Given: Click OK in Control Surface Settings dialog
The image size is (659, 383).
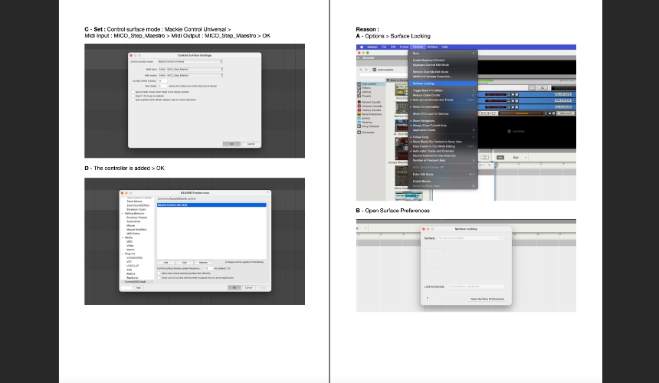Looking at the screenshot, I should [x=231, y=144].
